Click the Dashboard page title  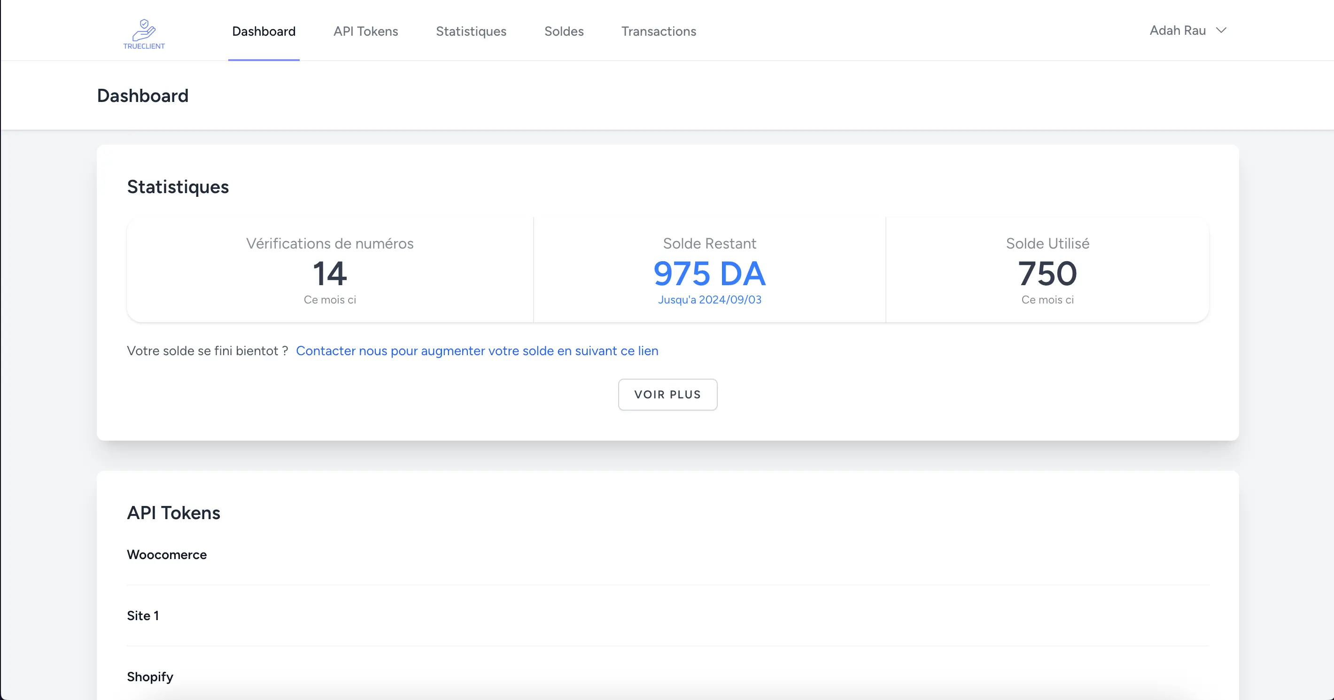click(142, 96)
